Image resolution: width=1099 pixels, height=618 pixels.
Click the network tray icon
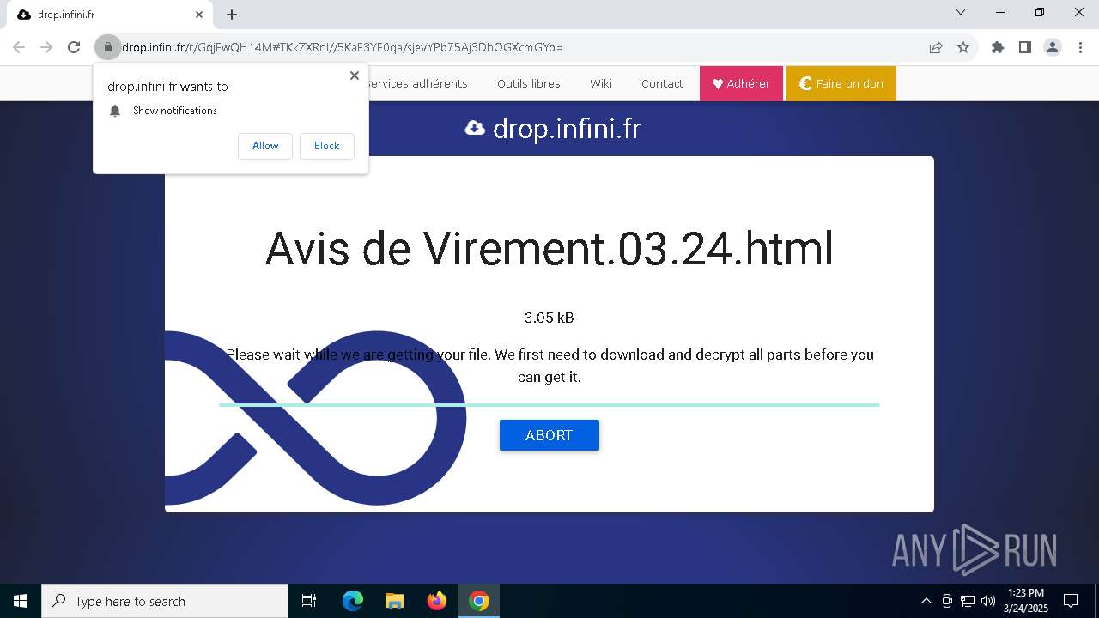(968, 601)
